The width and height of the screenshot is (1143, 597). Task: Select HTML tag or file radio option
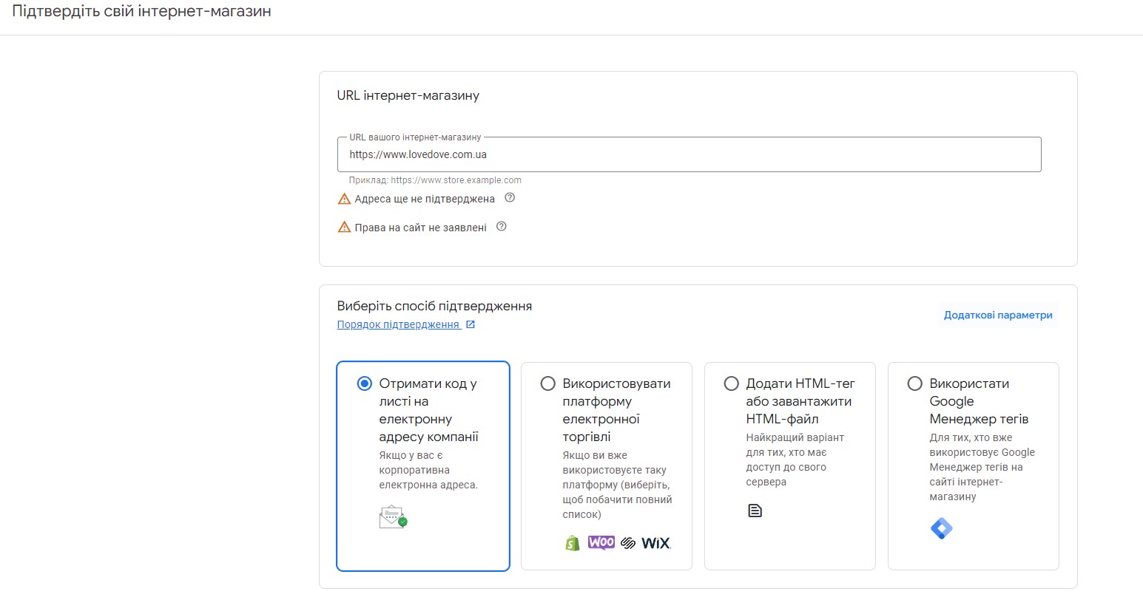point(731,383)
